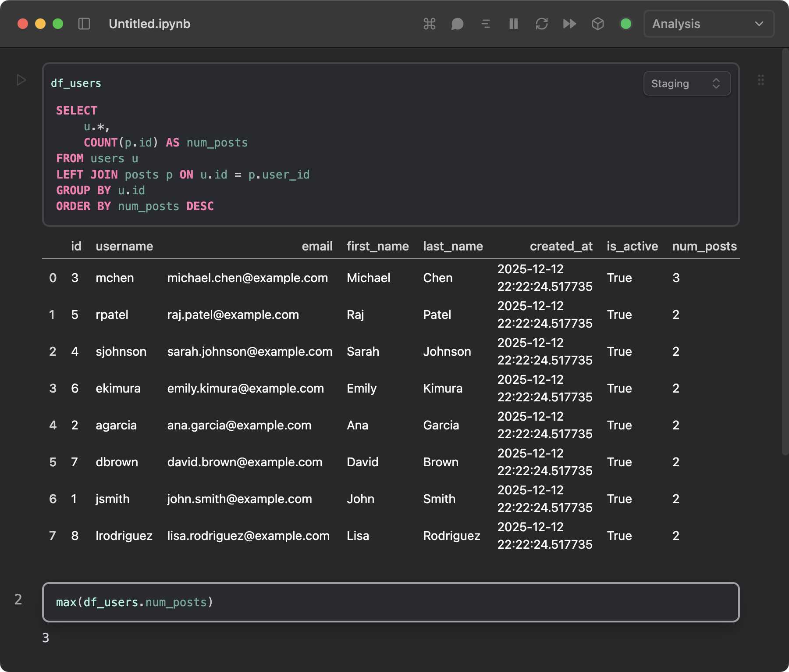Screen dimensions: 789x672
Task: Click the Untitled.ipynb title
Action: coord(150,24)
